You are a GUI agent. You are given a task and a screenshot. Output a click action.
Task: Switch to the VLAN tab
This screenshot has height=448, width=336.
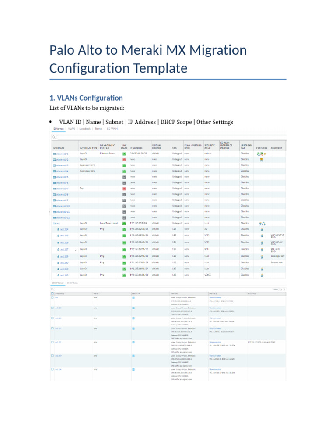coord(71,129)
